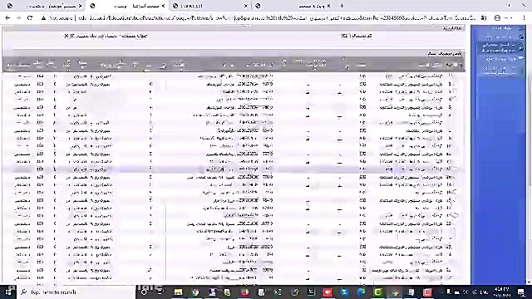532x299 pixels.
Task: Open the browser profile avatar icon
Action: point(497,18)
